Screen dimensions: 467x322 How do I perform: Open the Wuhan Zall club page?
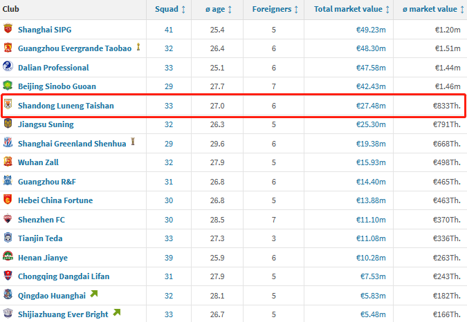38,162
